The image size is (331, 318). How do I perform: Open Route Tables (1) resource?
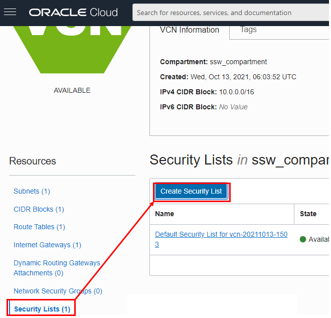click(x=39, y=227)
